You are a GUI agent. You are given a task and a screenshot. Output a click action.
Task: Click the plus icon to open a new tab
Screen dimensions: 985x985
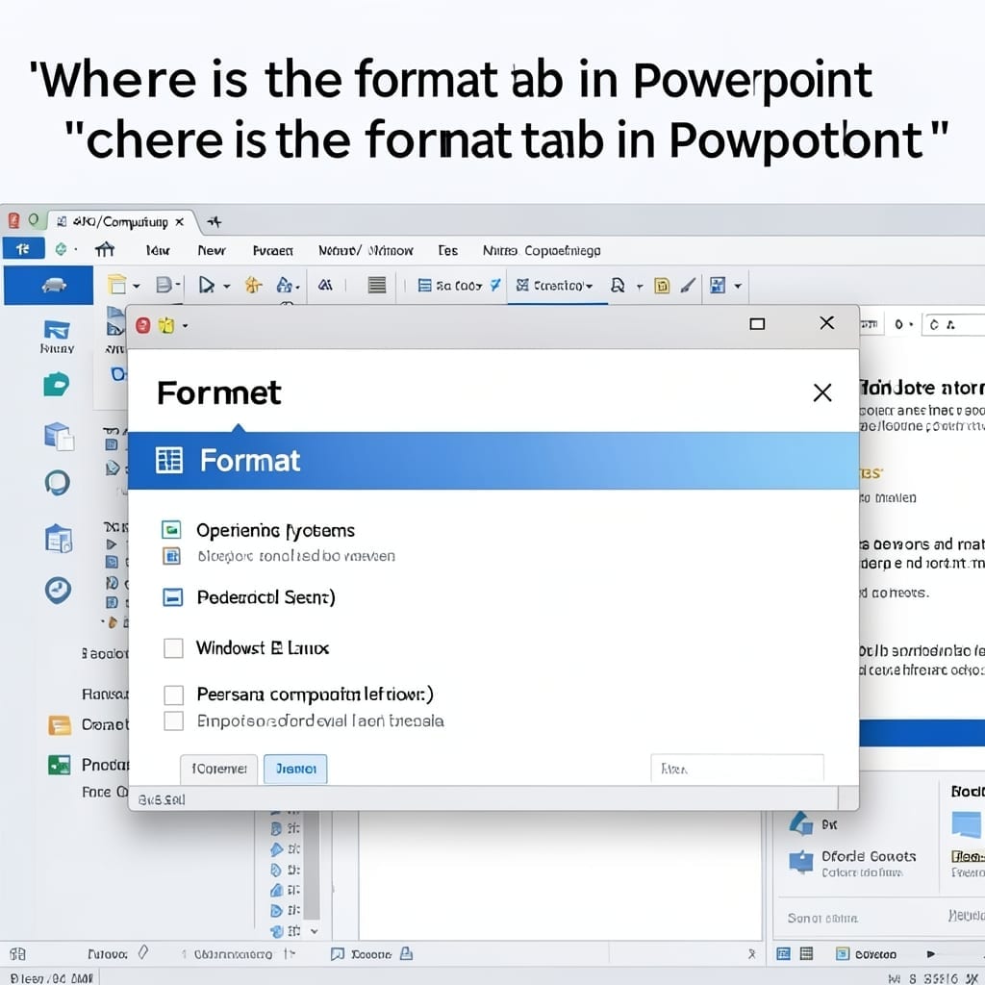click(x=215, y=222)
